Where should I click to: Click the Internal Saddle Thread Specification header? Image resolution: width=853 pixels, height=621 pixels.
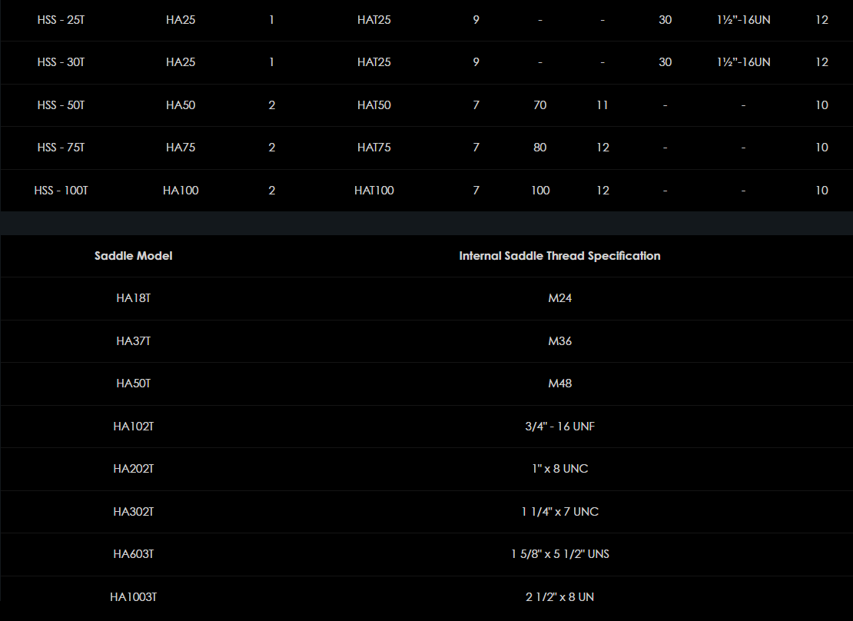coord(559,256)
